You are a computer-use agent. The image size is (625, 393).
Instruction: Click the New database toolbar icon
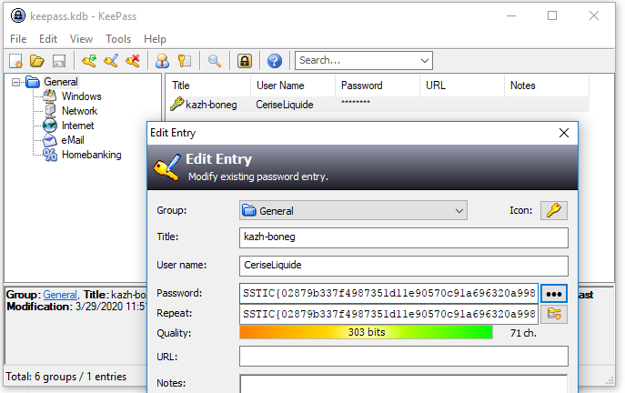pos(15,61)
